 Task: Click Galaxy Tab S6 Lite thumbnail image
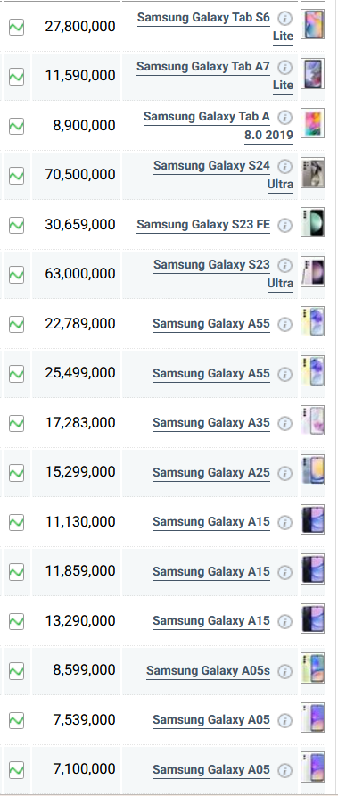click(x=313, y=24)
